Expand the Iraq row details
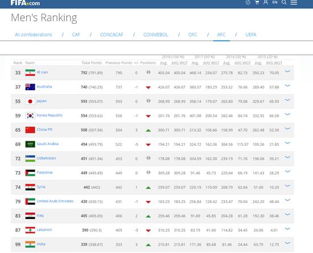 click(x=287, y=214)
